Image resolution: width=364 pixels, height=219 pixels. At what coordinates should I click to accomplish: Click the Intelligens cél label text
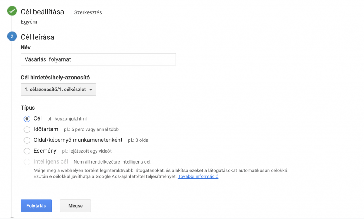tap(50, 162)
